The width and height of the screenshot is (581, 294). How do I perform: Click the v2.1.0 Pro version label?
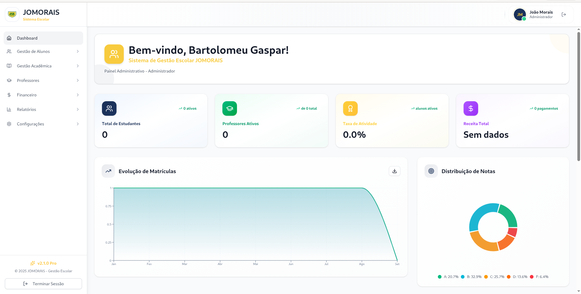point(47,263)
